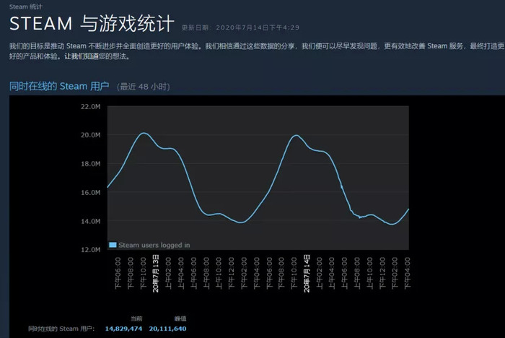Viewport: 505px width, 338px height.
Task: Click the 'STEAM 与游戏统计' page heading
Action: [92, 24]
